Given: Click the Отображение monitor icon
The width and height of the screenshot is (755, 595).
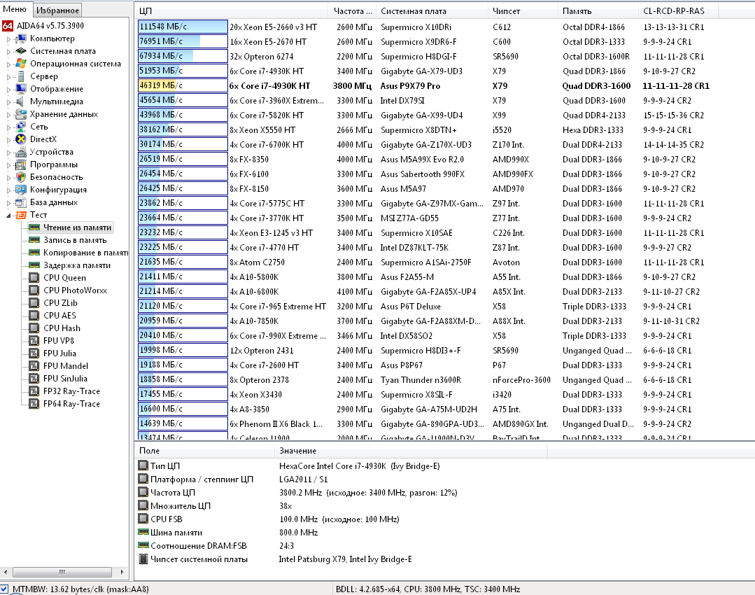Looking at the screenshot, I should click(x=21, y=89).
